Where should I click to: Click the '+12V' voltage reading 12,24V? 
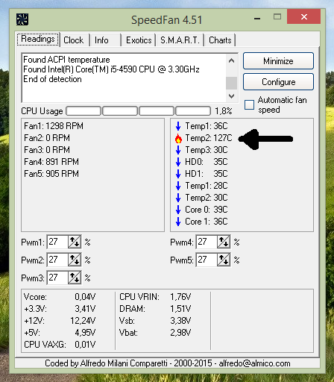(83, 321)
